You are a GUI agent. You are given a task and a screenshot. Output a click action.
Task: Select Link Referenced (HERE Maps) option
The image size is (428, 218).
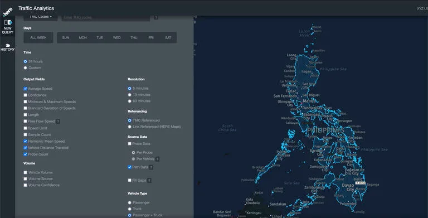tap(130, 127)
